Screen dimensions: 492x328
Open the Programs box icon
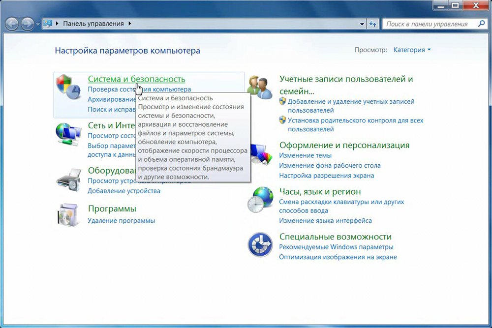[x=68, y=215]
